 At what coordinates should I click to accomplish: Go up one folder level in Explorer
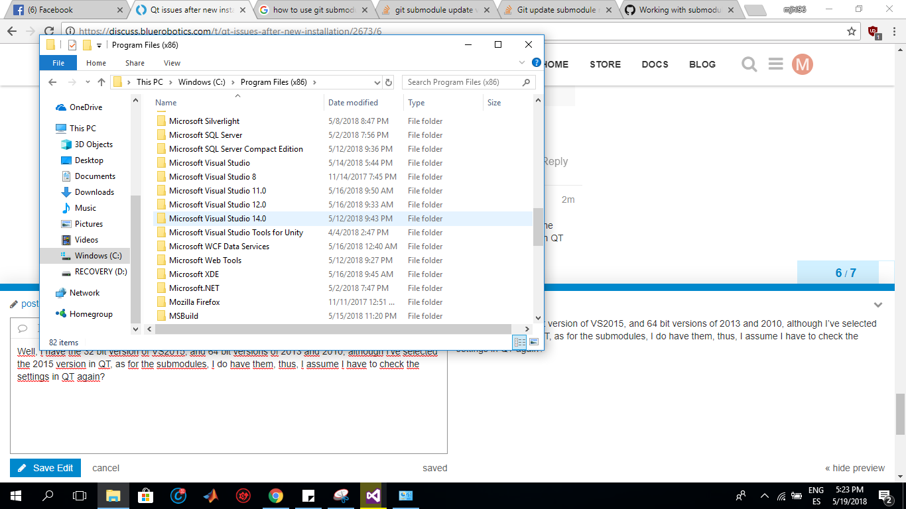click(101, 82)
